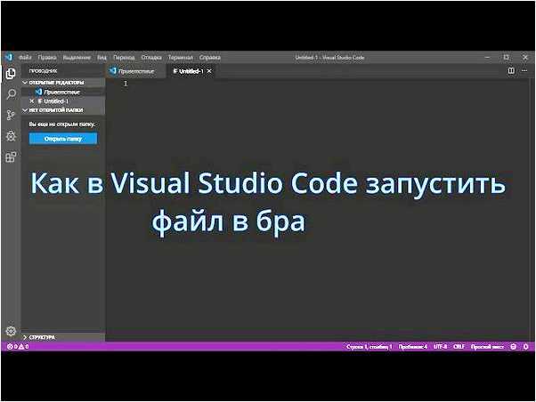Open the Терминал menu
Image resolution: width=536 pixels, height=402 pixels.
(x=181, y=58)
